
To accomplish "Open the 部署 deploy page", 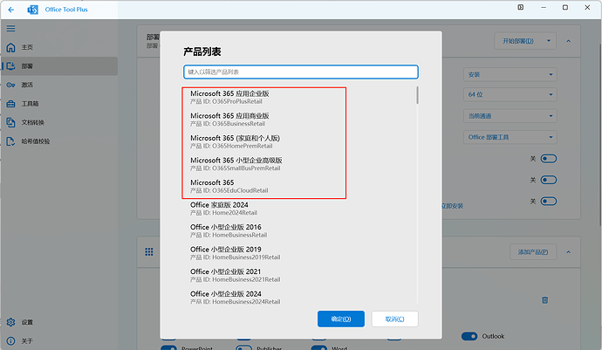I will tap(59, 66).
